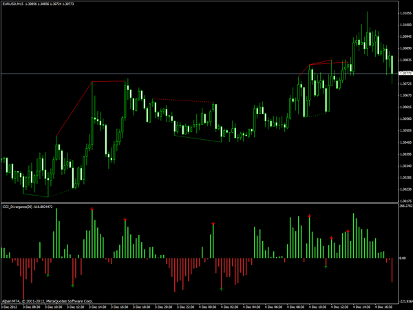Click the 1.30230 price scale label
Viewport: 413px width, 310px height.
405,189
